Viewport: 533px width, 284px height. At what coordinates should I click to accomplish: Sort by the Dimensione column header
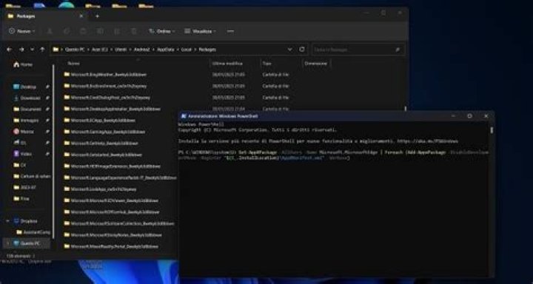(x=316, y=64)
